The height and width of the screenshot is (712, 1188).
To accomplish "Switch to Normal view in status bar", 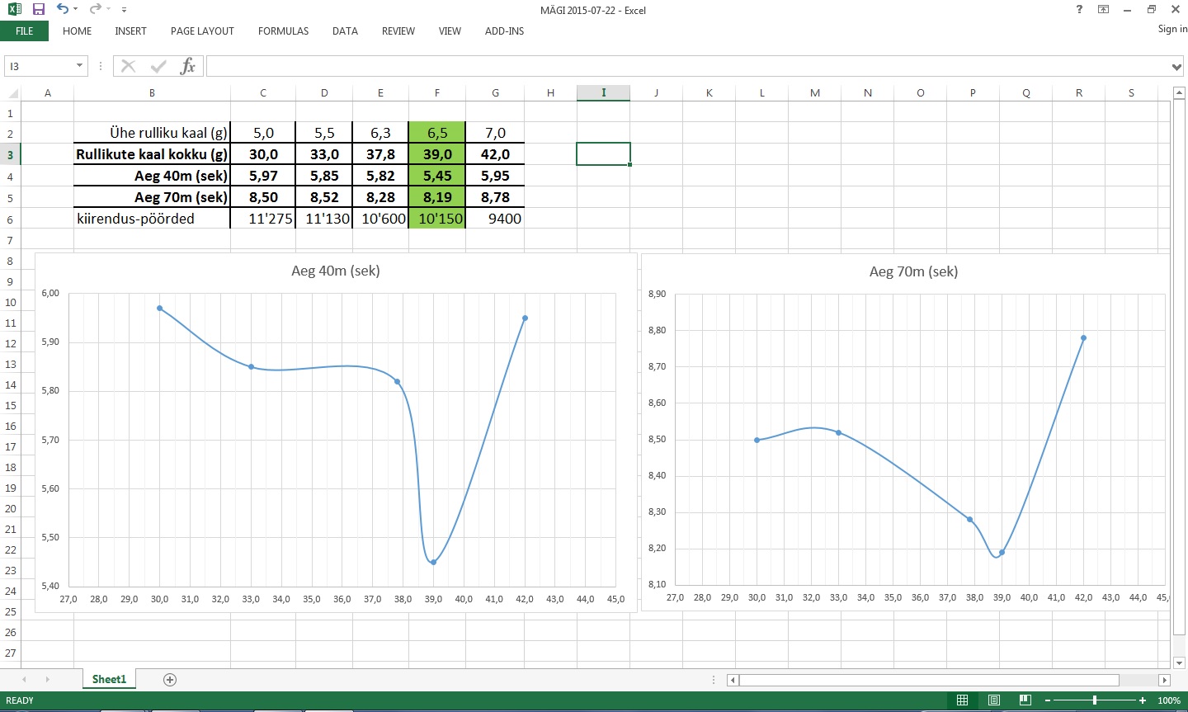I will pyautogui.click(x=962, y=700).
